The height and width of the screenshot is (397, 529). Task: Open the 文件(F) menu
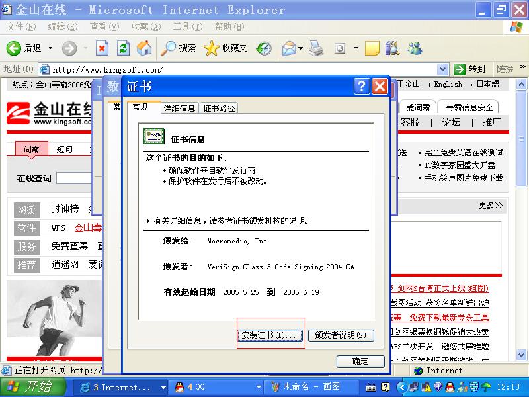pos(21,26)
